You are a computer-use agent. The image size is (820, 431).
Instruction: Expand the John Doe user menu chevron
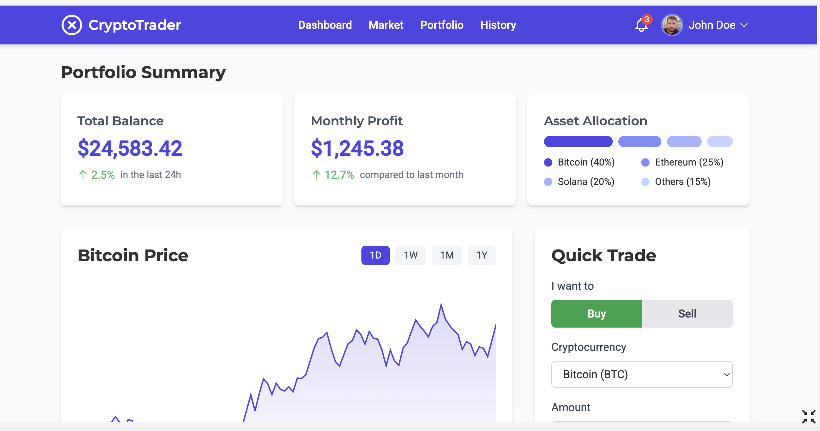click(744, 25)
